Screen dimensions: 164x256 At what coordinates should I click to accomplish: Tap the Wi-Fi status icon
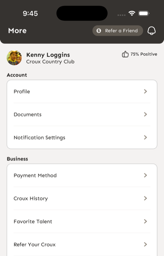(132, 13)
